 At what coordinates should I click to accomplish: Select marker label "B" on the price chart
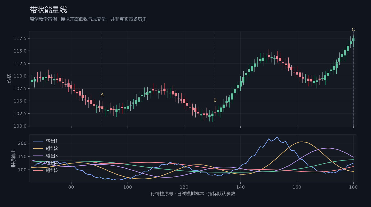tap(215, 100)
